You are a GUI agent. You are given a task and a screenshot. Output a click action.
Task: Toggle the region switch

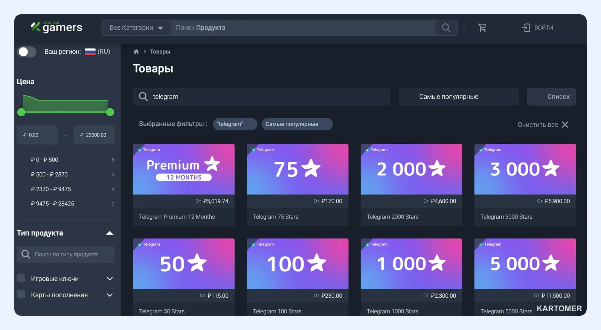pos(27,52)
